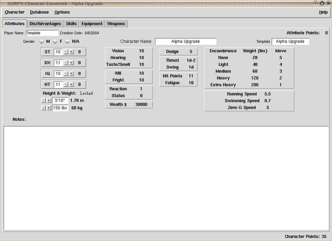Increase the IQ attribute with plus button
Screen dimensions: 332x241
point(71,74)
